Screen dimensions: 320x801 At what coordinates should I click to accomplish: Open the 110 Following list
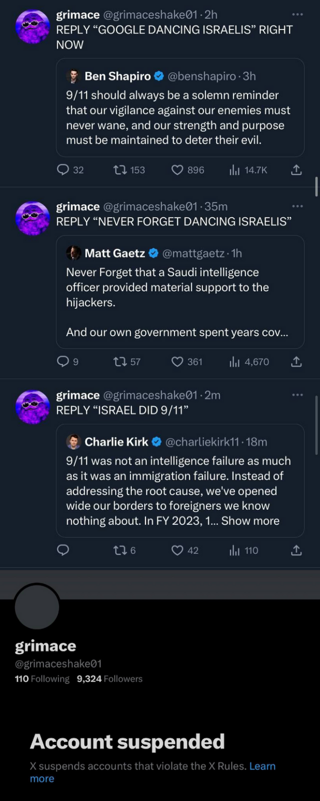pyautogui.click(x=42, y=679)
